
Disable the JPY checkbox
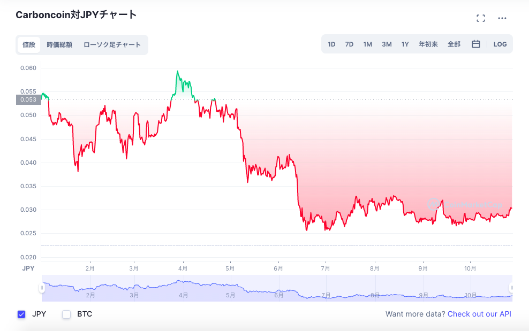[21, 314]
